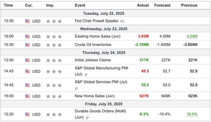Viewport: 211px width, 122px height.
Task: Click previous value 221K
Action: (193, 60)
